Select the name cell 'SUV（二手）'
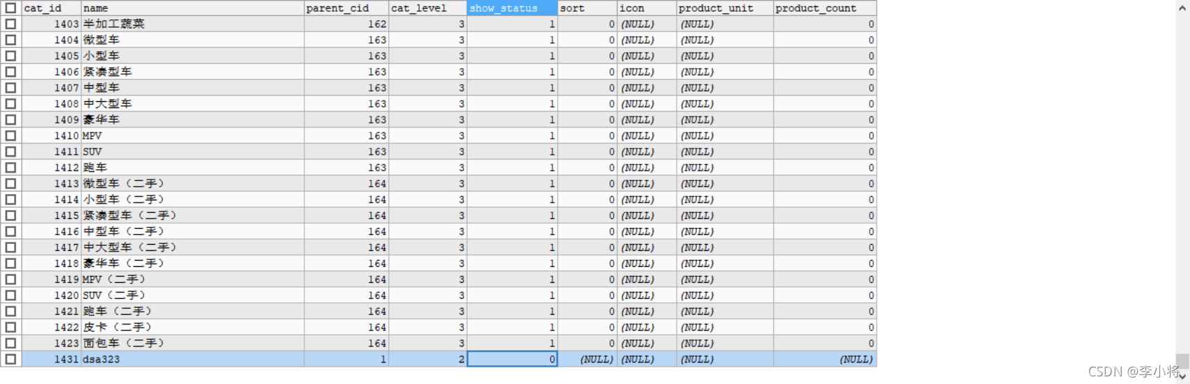Viewport: 1190px width, 384px height. tap(192, 295)
